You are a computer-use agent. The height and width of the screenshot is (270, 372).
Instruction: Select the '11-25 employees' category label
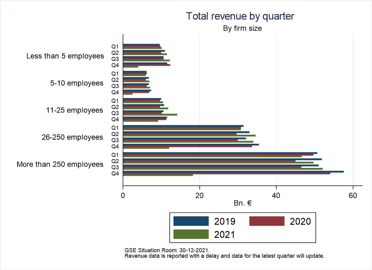point(74,110)
